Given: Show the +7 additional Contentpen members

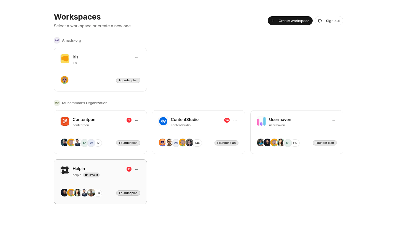Looking at the screenshot, I should (98, 143).
